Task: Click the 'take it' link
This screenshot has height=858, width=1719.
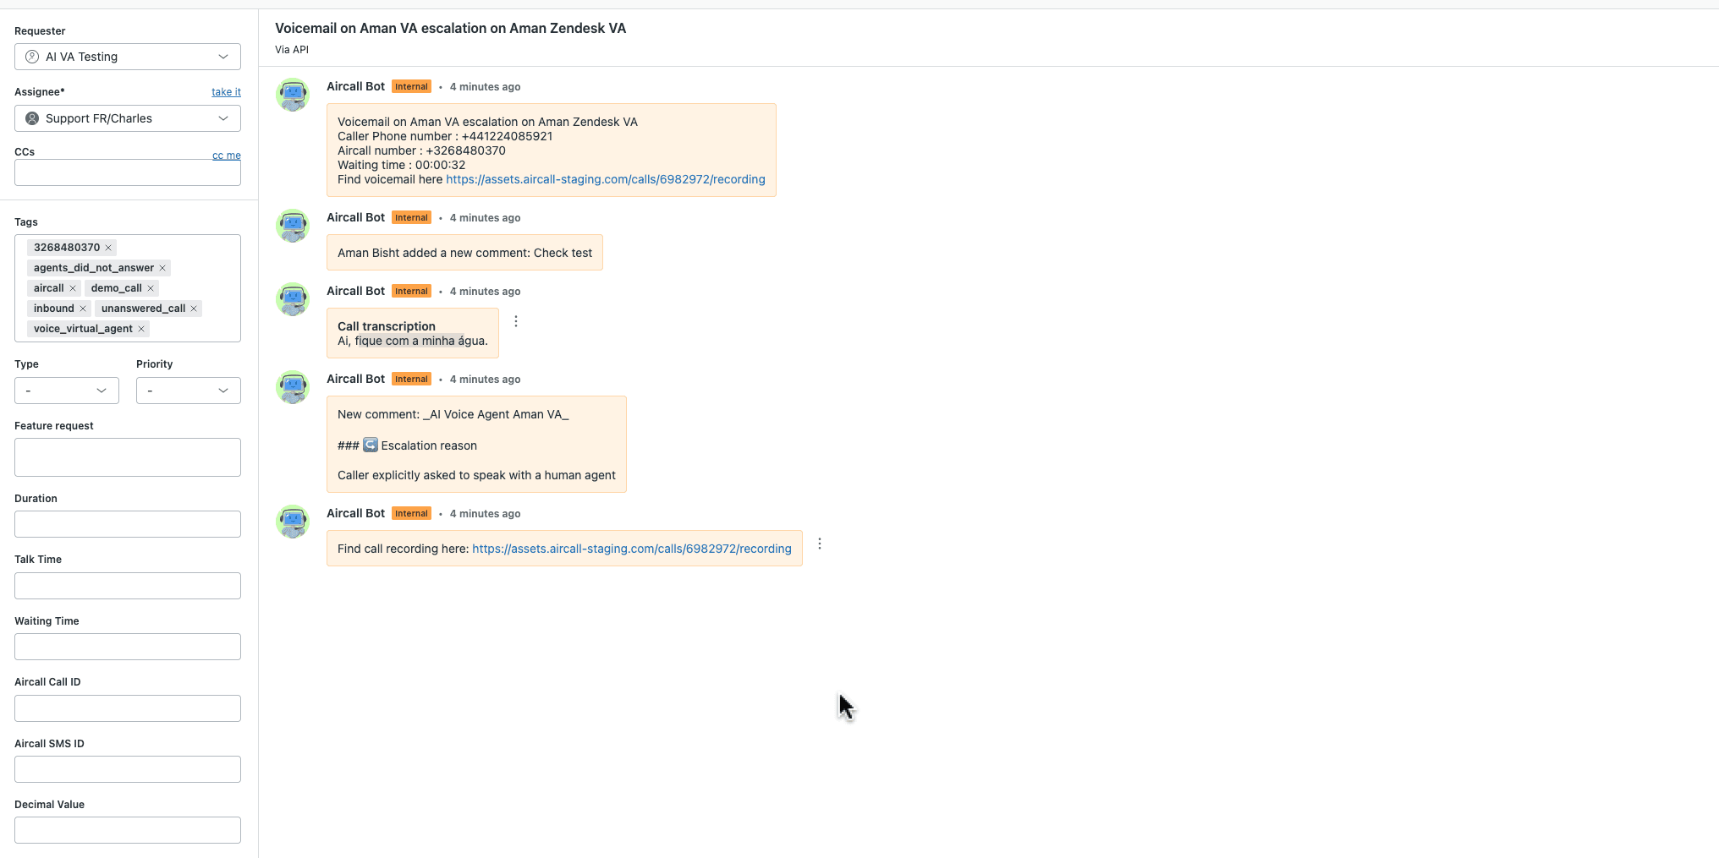Action: click(x=226, y=92)
